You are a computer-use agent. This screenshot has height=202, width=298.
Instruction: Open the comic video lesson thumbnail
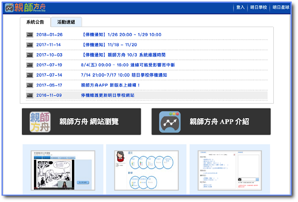pos(63,170)
